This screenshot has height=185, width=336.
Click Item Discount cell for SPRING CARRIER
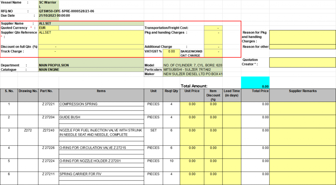click(213, 178)
